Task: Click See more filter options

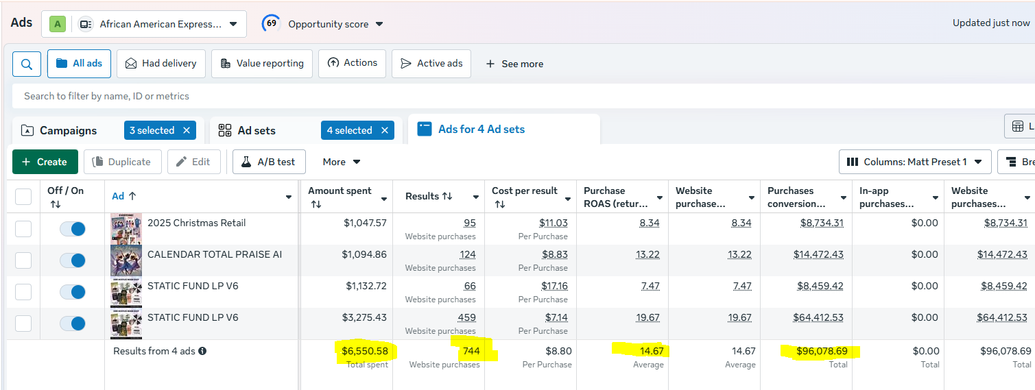Action: coord(514,64)
